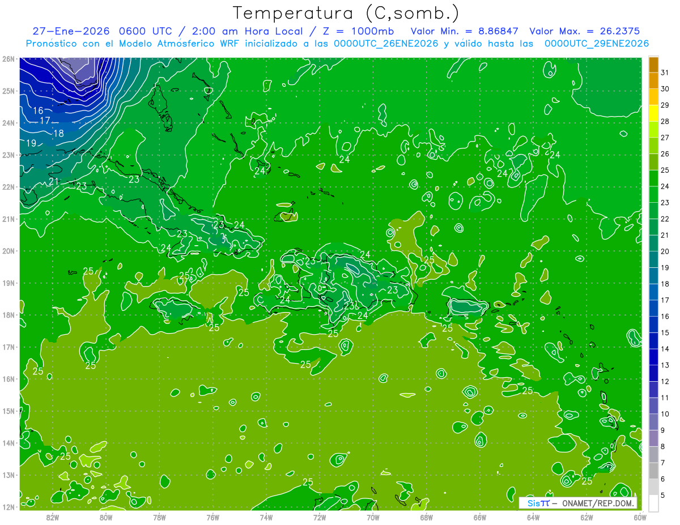Click the 78W longitude axis label

tap(159, 517)
